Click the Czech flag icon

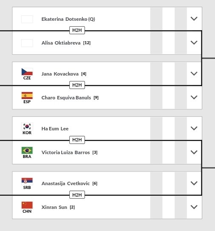tap(27, 72)
